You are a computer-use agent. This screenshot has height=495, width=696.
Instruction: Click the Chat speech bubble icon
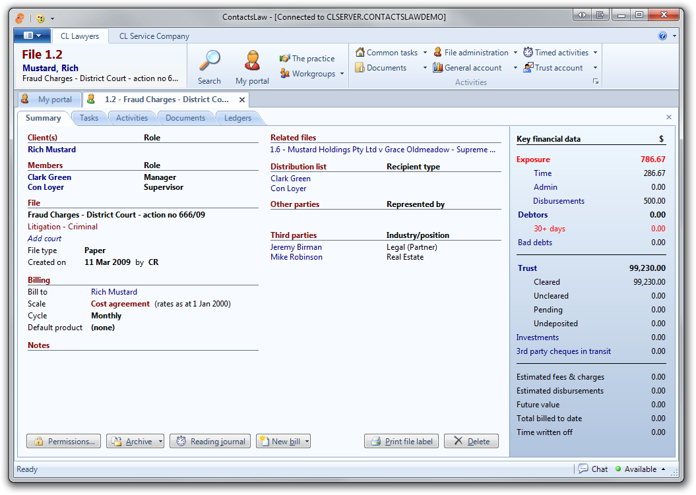pyautogui.click(x=583, y=469)
